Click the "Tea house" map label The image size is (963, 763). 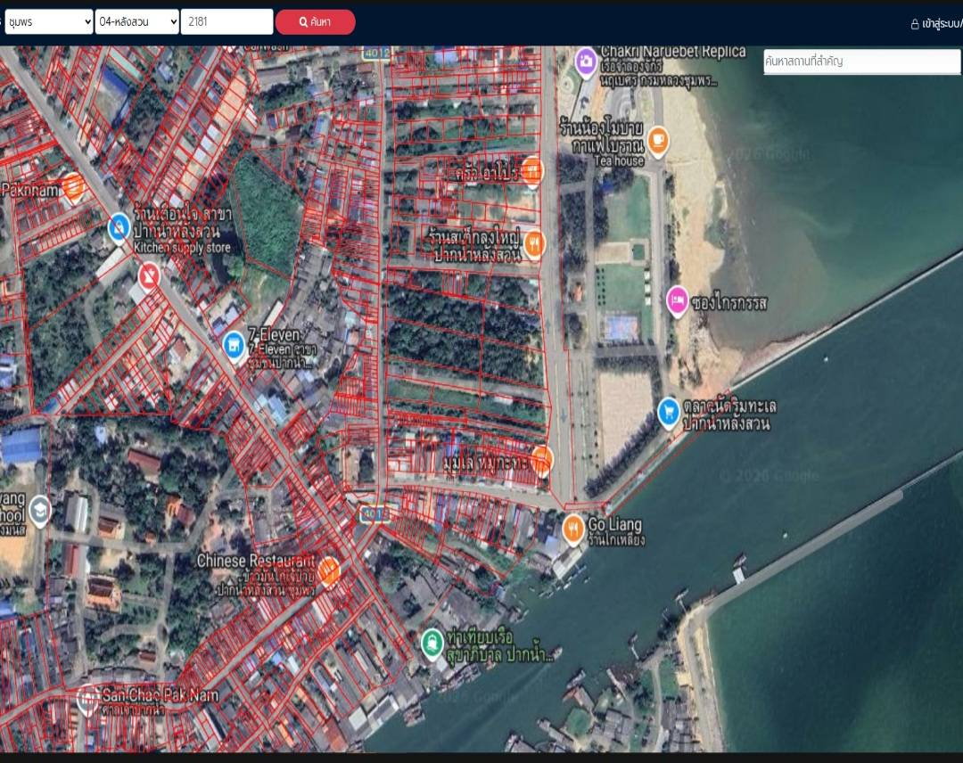[619, 160]
